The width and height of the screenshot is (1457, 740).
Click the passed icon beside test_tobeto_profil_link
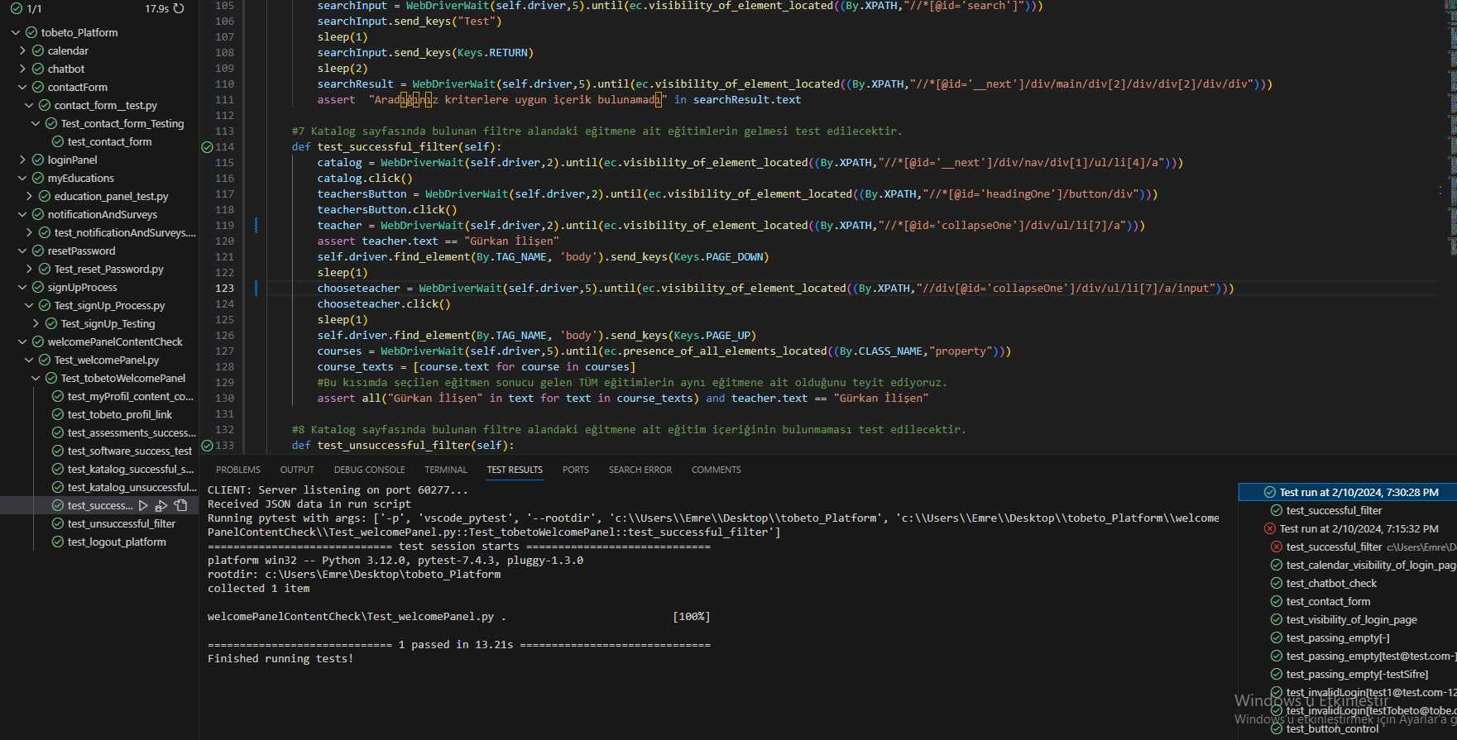coord(58,414)
